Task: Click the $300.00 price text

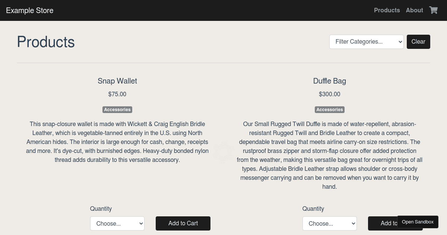Action: (x=330, y=94)
